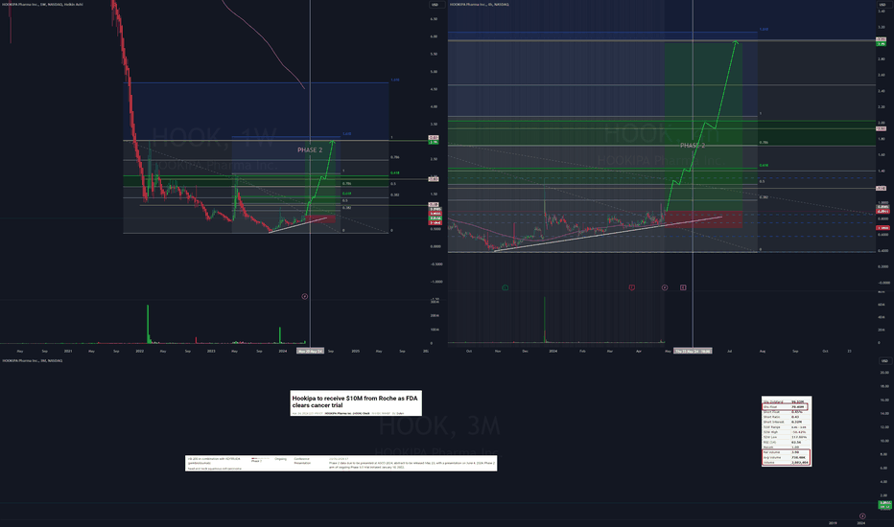Click the tall green volume bar on the weekly chart
This screenshot has width=894, height=527.
pyautogui.click(x=148, y=324)
